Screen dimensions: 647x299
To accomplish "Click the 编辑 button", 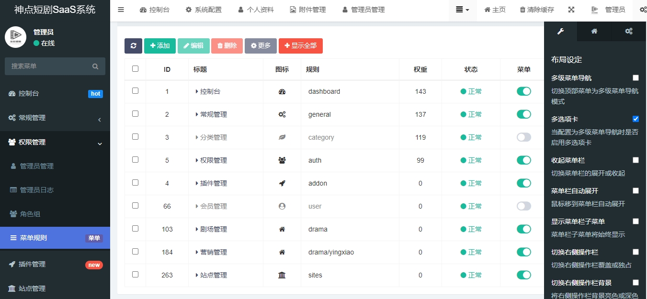I will pyautogui.click(x=193, y=46).
